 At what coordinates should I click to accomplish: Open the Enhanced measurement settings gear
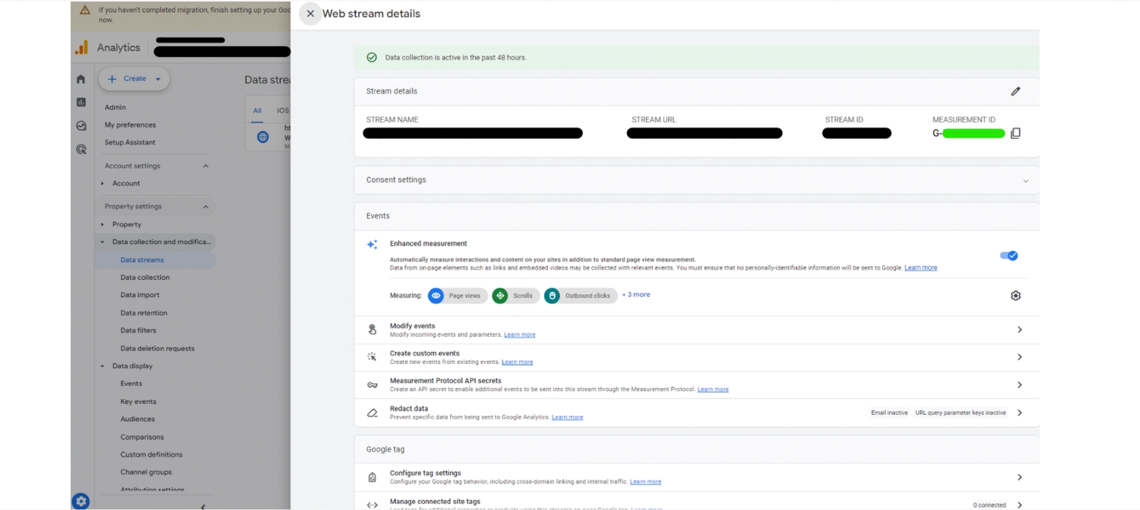[x=1015, y=295]
